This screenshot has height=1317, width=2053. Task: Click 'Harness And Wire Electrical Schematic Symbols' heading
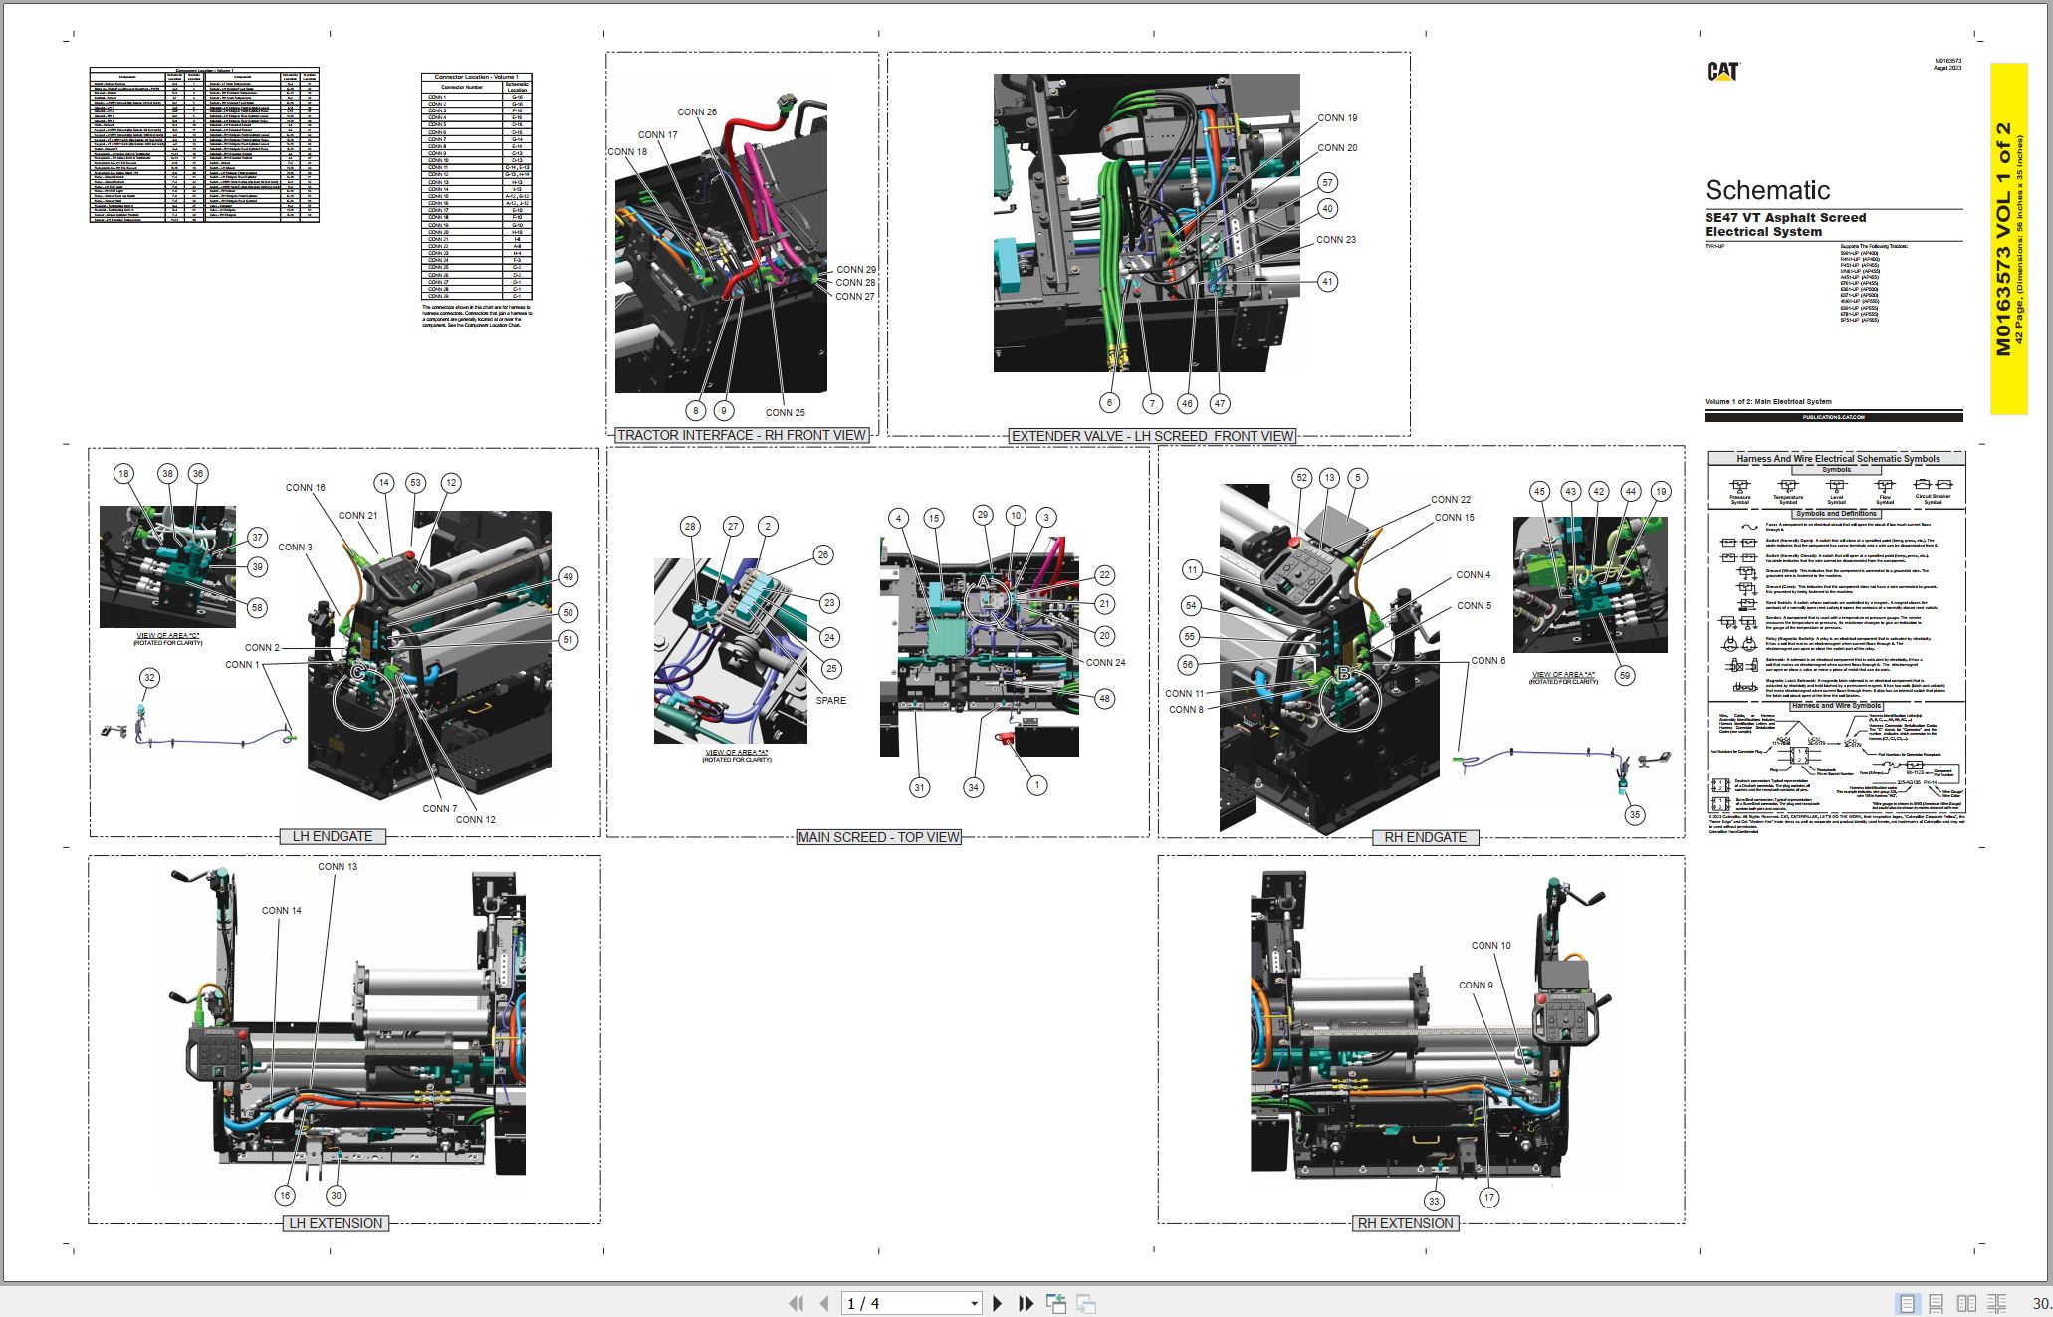[x=1838, y=459]
